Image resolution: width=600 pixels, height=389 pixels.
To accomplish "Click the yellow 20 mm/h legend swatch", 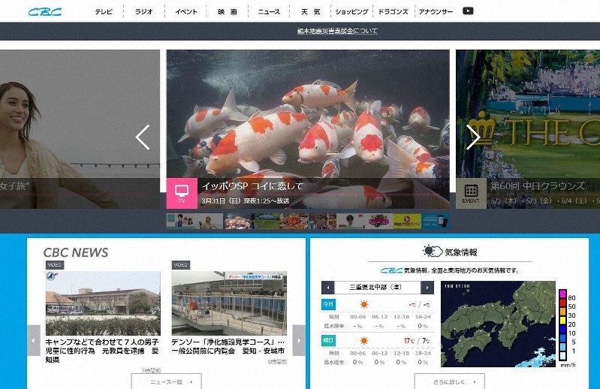I will [562, 321].
